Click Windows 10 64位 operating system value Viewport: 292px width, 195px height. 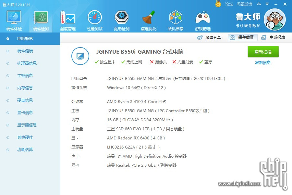136,88
